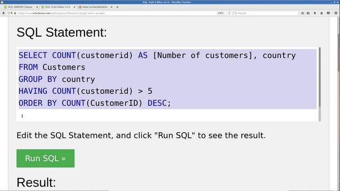Screen dimensions: 340x191
Task: Open Pocket list icon
Action: point(328,13)
